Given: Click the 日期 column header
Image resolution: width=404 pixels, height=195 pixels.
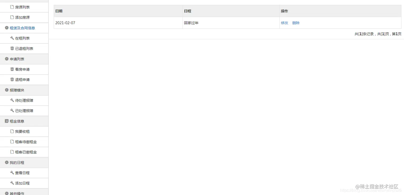Looking at the screenshot, I should 118,11.
